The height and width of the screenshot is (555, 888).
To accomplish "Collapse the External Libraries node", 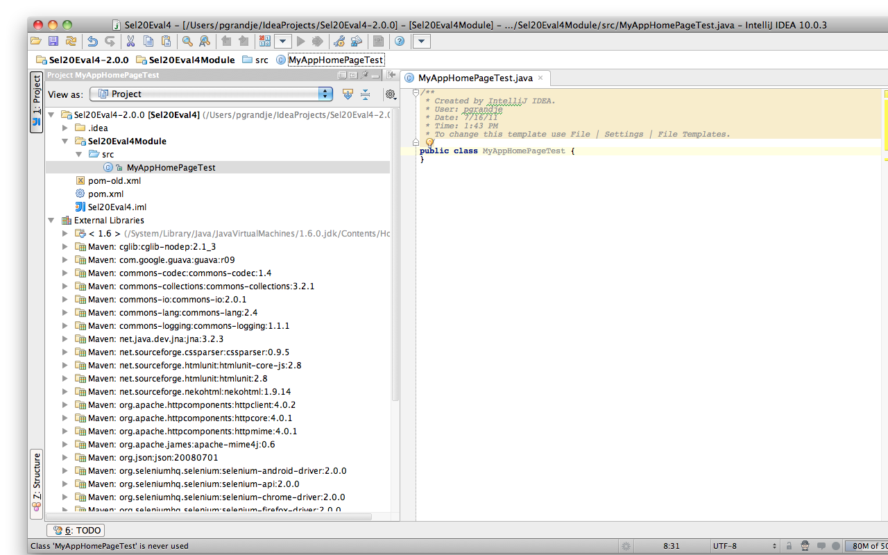I will (x=51, y=220).
